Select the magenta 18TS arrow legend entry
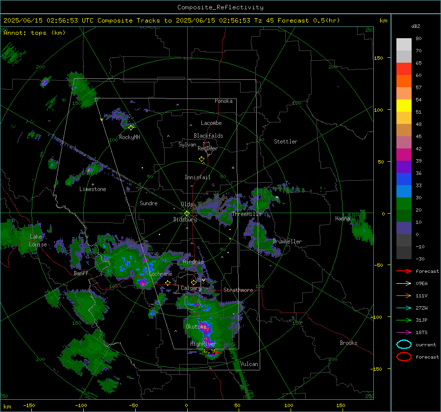The width and height of the screenshot is (441, 412). (404, 332)
